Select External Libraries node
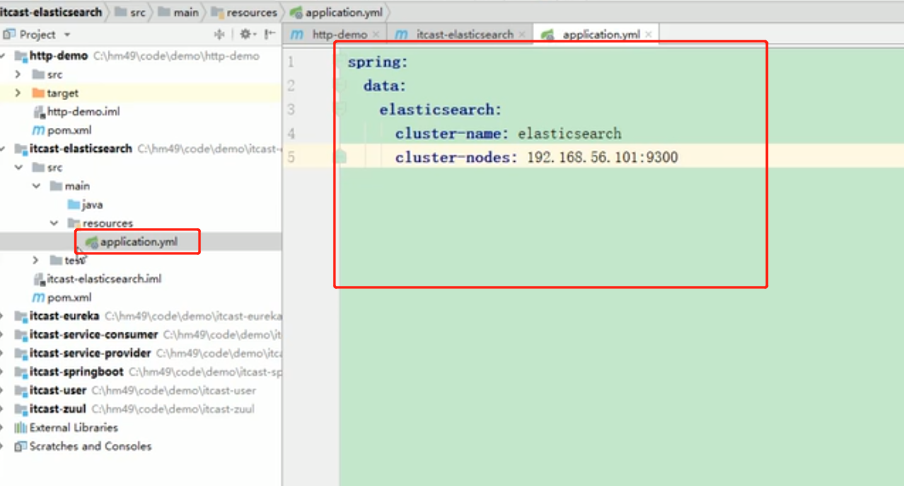Screen dimensions: 904x486 pyautogui.click(x=74, y=427)
